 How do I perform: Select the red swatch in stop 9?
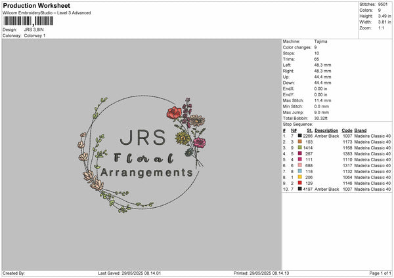tap(299, 183)
